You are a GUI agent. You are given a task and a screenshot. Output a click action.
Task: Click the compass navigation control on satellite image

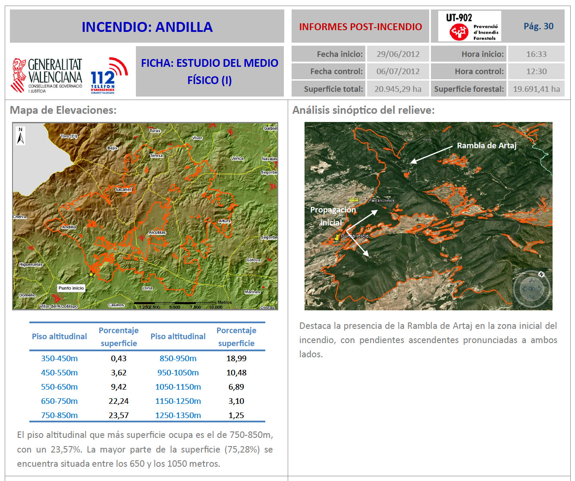pos(531,288)
